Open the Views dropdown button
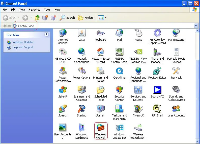This screenshot has height=144, width=200. 102,18
